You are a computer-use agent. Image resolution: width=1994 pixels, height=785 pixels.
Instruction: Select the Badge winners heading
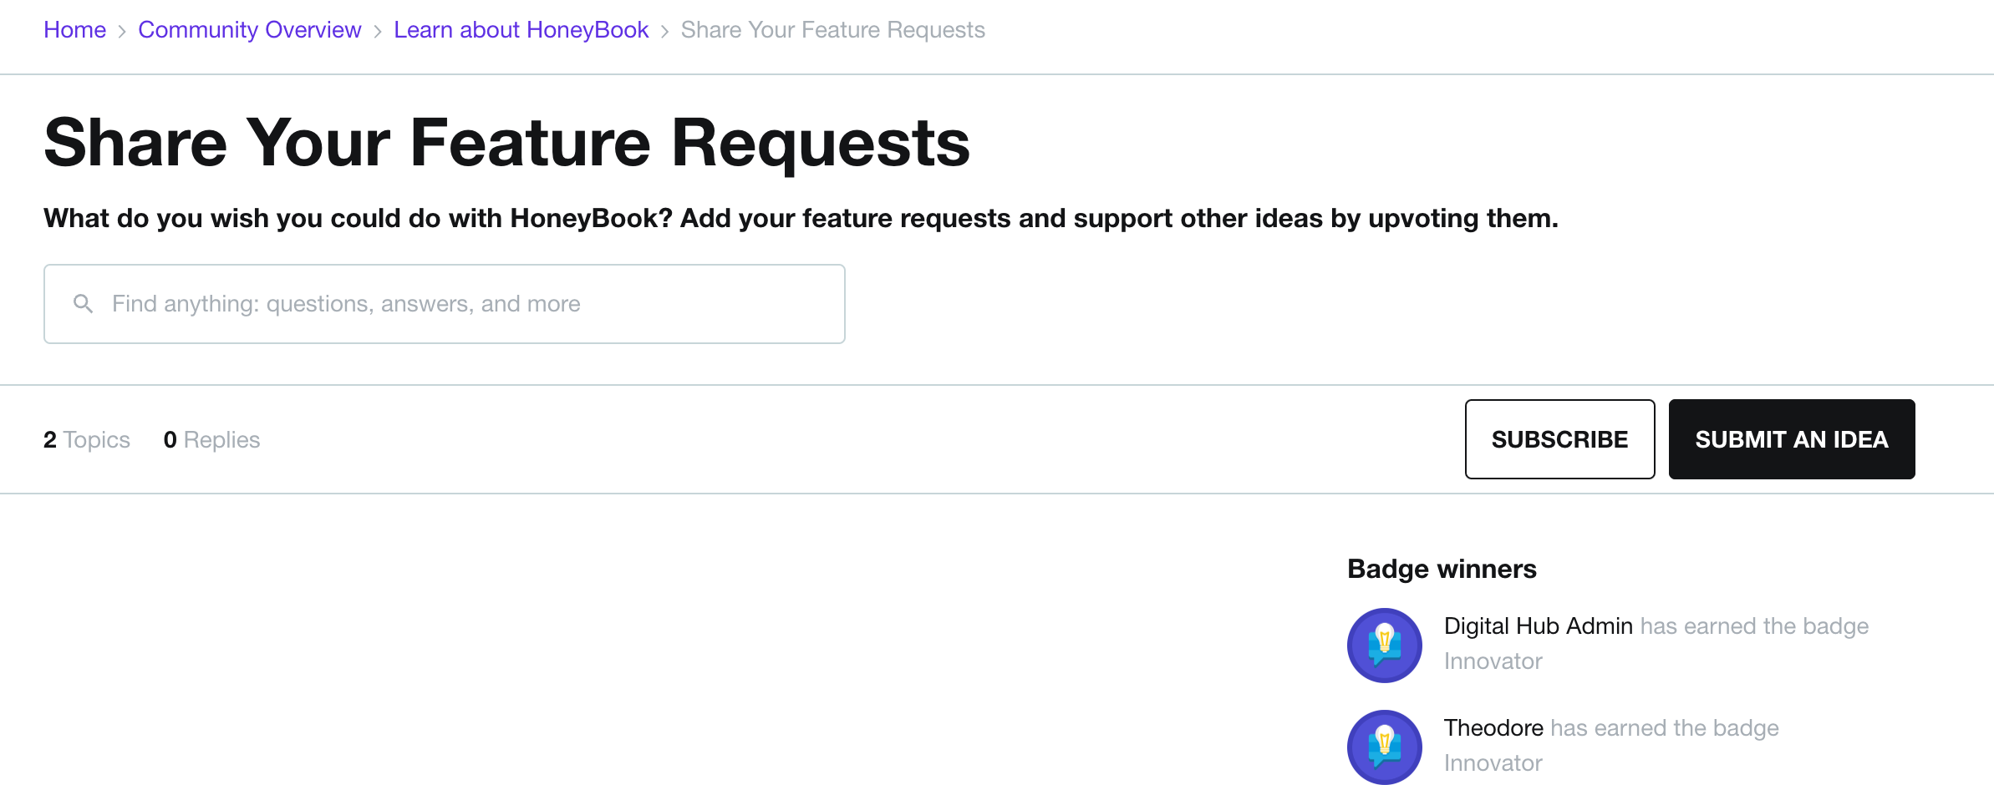(1442, 569)
